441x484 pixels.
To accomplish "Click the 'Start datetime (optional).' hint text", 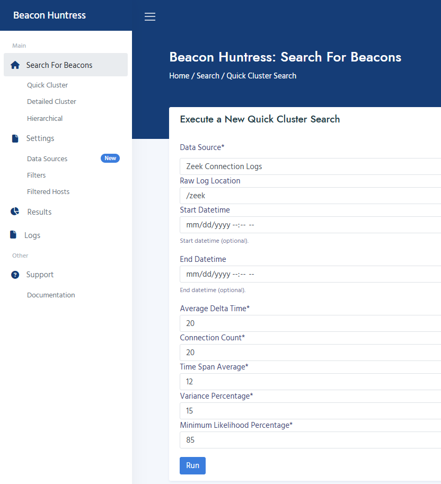I will [x=214, y=241].
